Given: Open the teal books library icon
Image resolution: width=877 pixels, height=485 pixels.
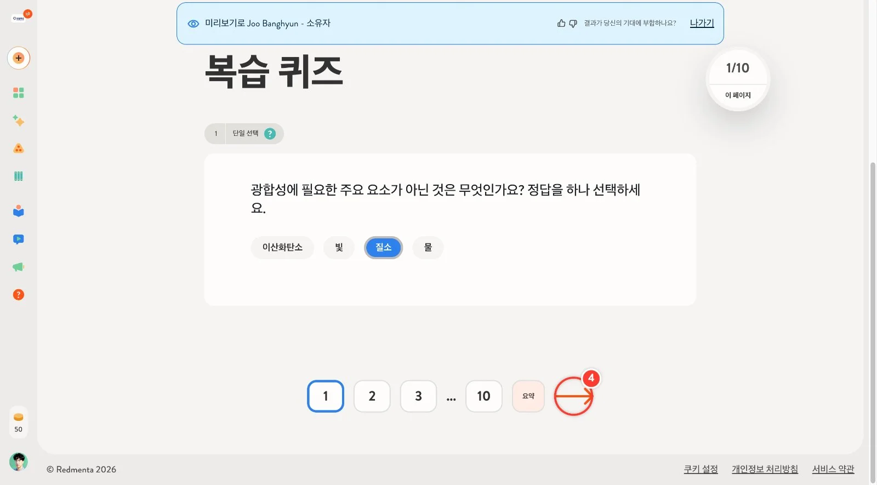Looking at the screenshot, I should tap(19, 176).
